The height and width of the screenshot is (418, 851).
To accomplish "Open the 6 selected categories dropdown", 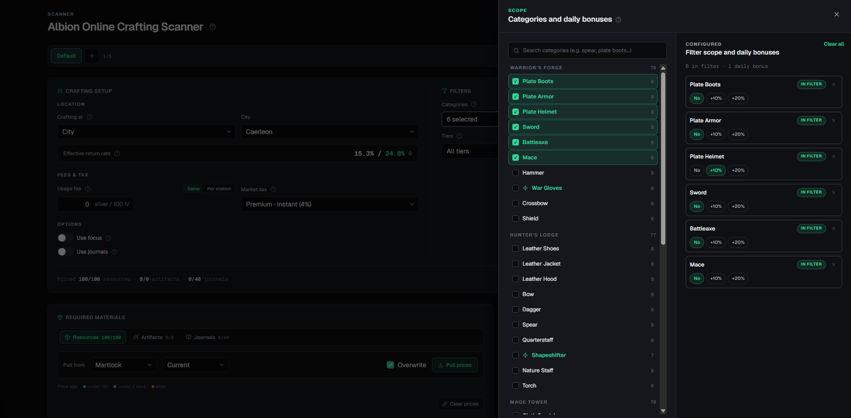I will pyautogui.click(x=470, y=119).
